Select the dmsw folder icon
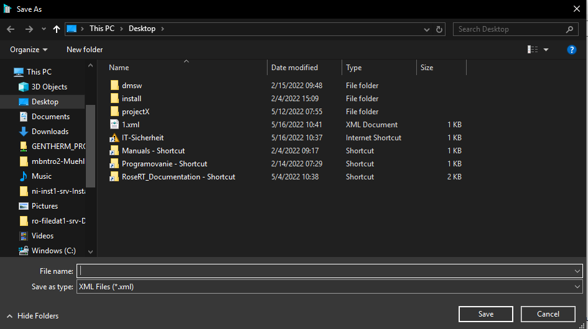This screenshot has width=588, height=329. [114, 85]
